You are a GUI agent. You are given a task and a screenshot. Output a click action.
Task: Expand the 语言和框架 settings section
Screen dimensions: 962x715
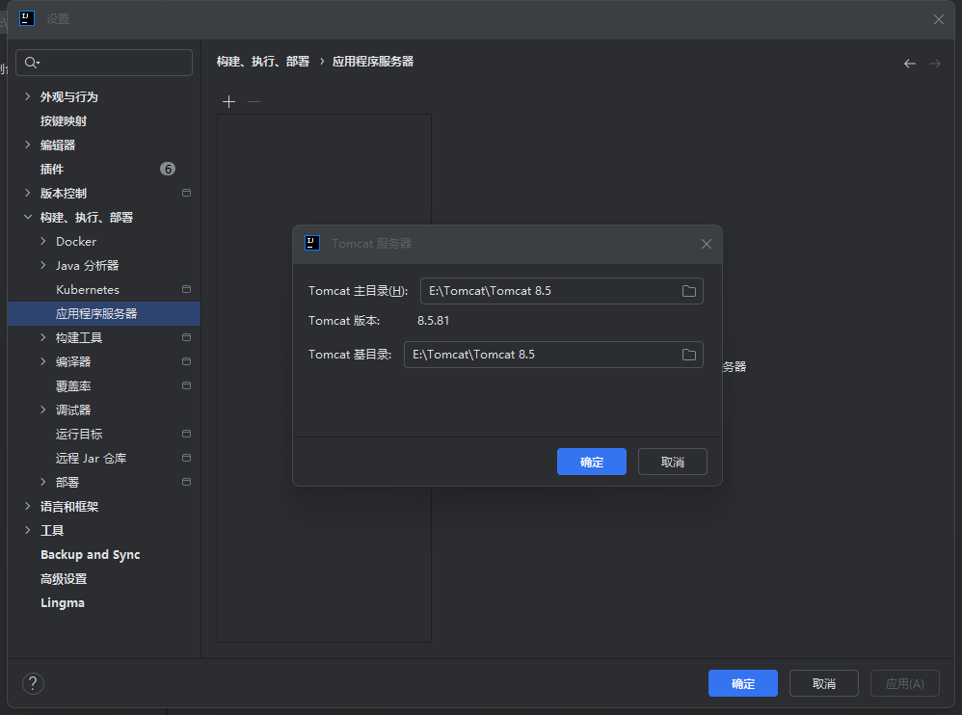[x=28, y=506]
